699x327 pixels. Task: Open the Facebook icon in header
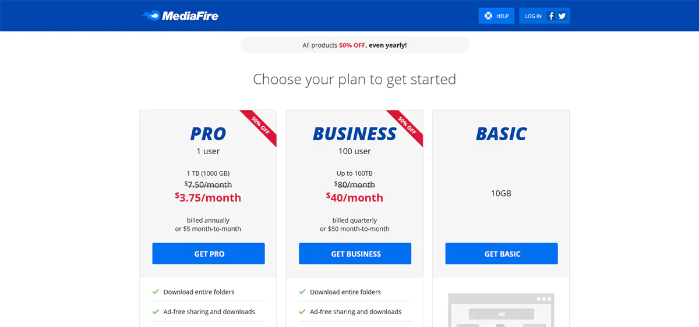pyautogui.click(x=551, y=16)
